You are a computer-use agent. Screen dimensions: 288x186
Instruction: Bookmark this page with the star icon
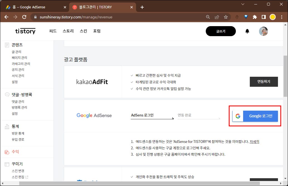click(226, 17)
